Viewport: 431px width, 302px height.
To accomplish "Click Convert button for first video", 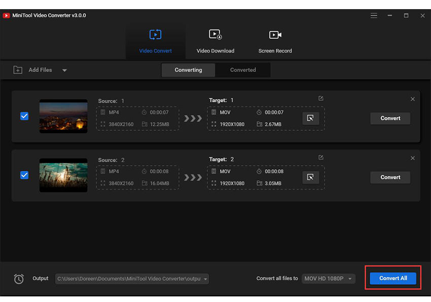I will (x=390, y=118).
